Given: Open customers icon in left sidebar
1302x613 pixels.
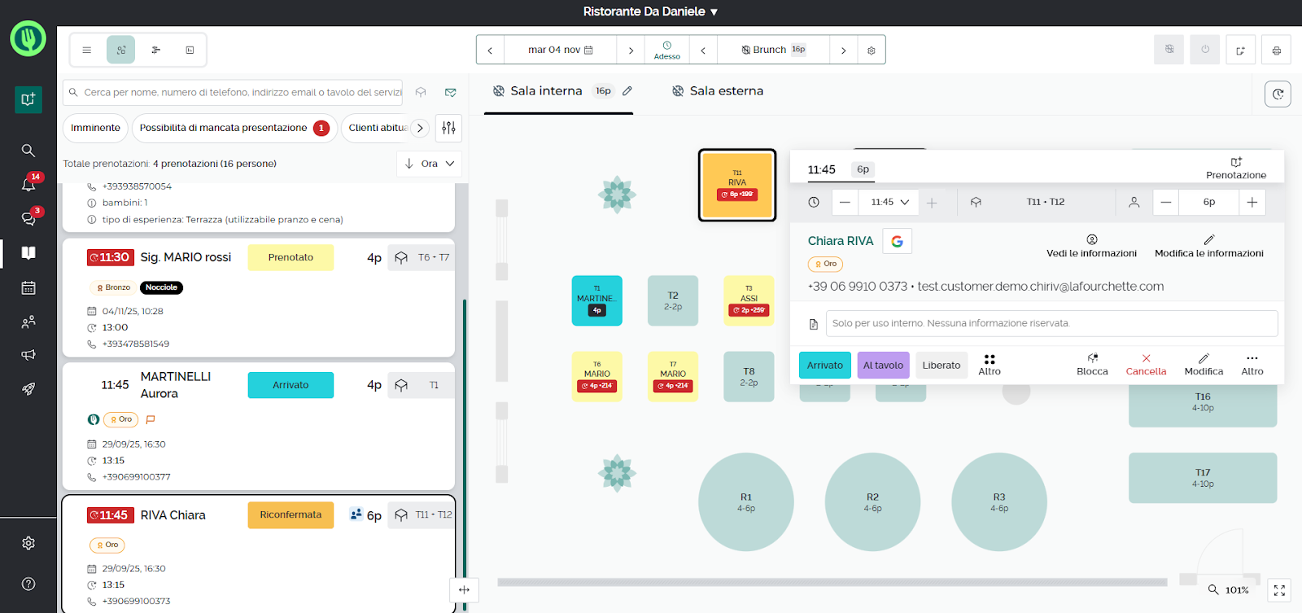Looking at the screenshot, I should point(28,322).
